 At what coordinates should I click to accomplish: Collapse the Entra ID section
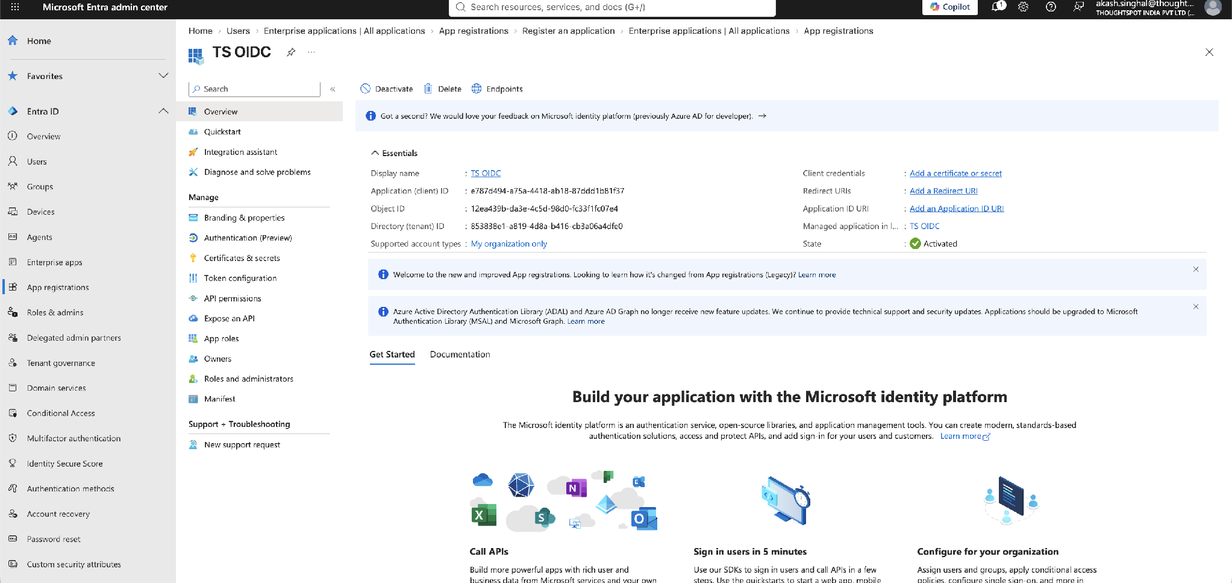pos(163,111)
